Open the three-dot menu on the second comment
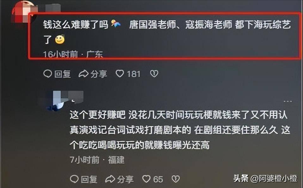The image size is (303, 188). pyautogui.click(x=288, y=102)
